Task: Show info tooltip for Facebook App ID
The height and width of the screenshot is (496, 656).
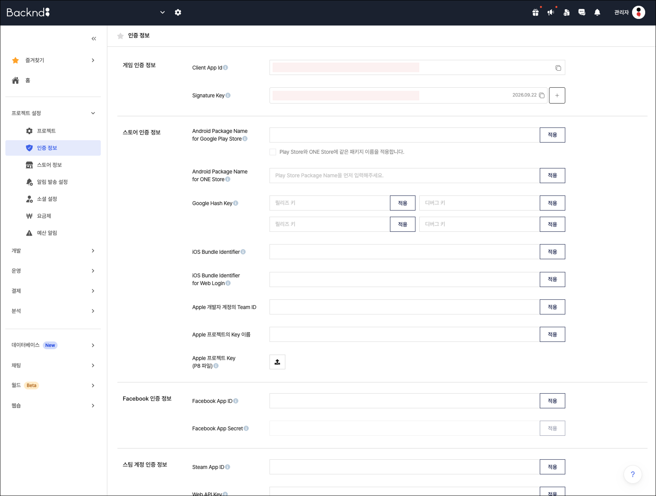Action: point(236,401)
